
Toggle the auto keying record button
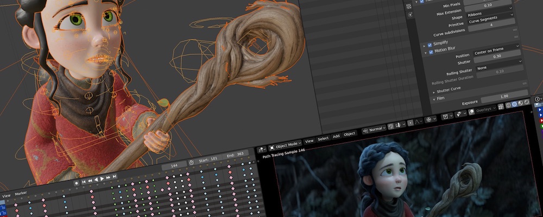77,183
